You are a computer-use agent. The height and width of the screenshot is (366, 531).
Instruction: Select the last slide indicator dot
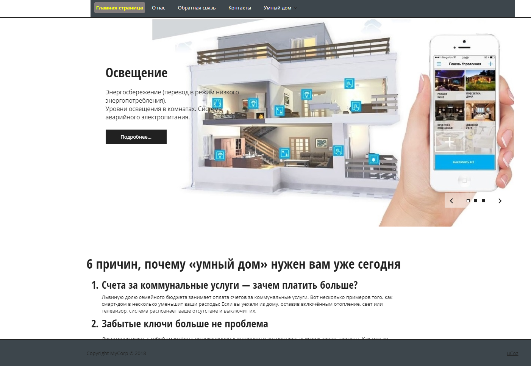483,201
